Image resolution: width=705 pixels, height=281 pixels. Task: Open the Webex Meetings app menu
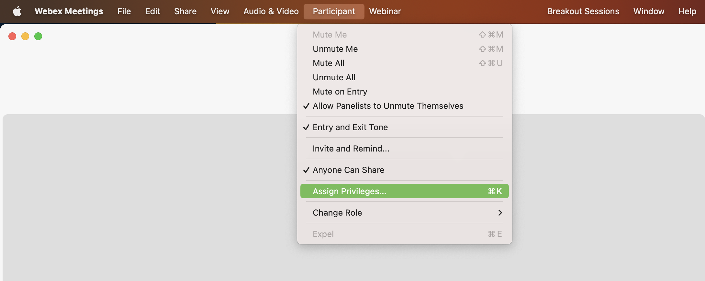click(x=69, y=11)
